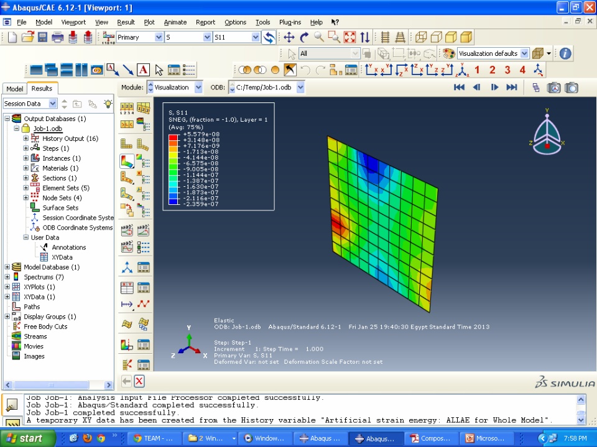Screen dimensions: 597x447
Task: Click the viewport snapshot camera icon
Action: point(572,88)
